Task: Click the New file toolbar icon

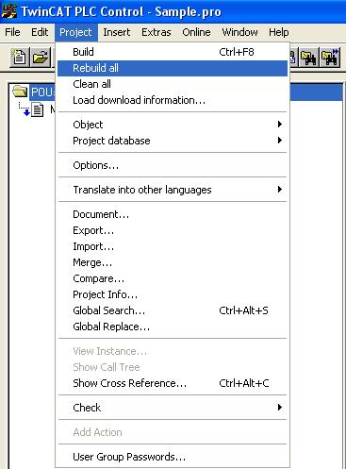Action: [20, 58]
